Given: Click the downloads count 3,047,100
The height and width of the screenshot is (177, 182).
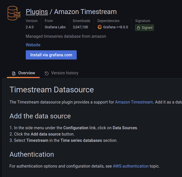Looking at the screenshot, I should (80, 27).
